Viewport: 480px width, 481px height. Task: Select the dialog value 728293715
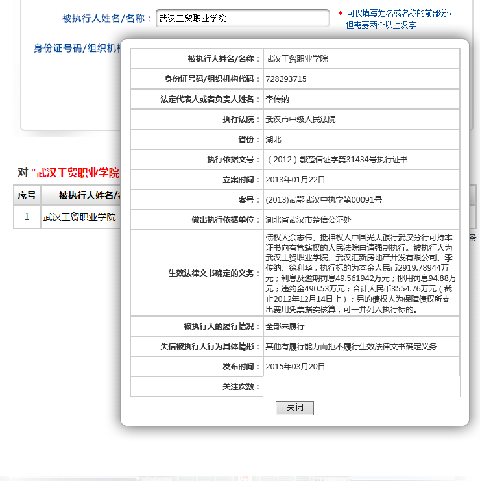pyautogui.click(x=286, y=79)
